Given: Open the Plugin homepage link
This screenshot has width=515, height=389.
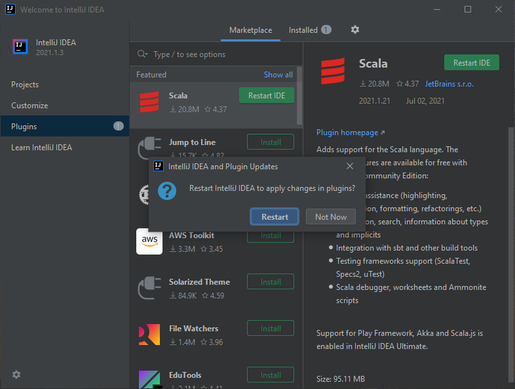Looking at the screenshot, I should (351, 133).
